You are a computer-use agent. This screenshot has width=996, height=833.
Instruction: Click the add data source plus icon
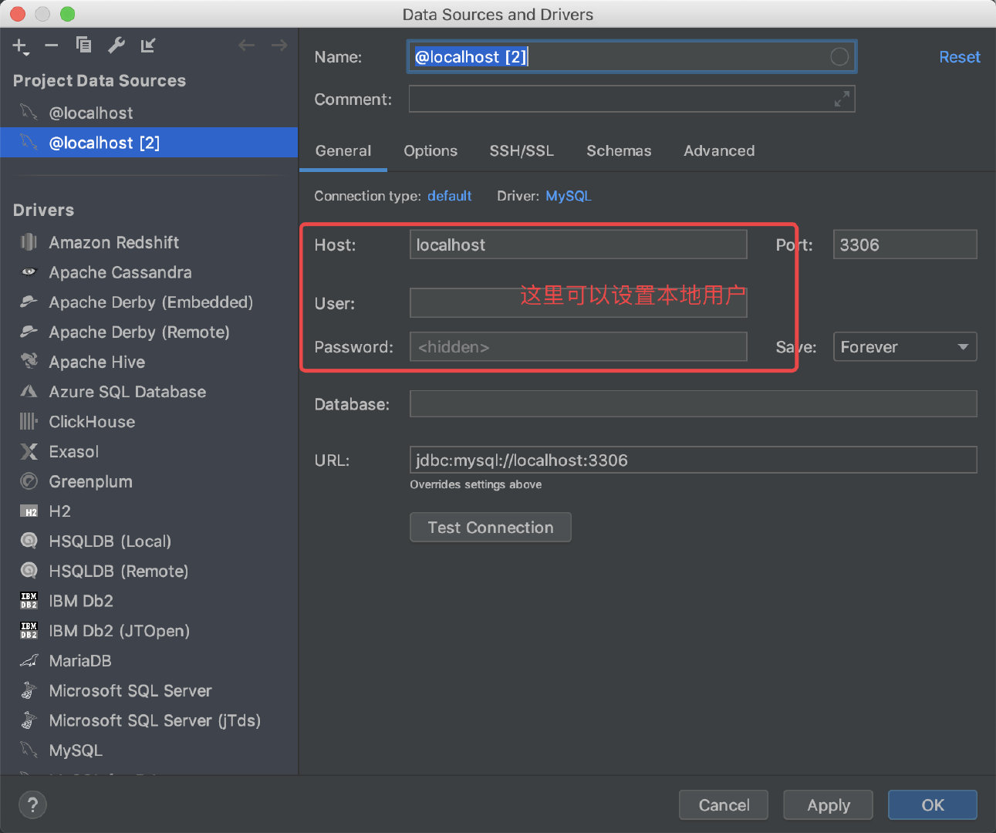point(20,46)
